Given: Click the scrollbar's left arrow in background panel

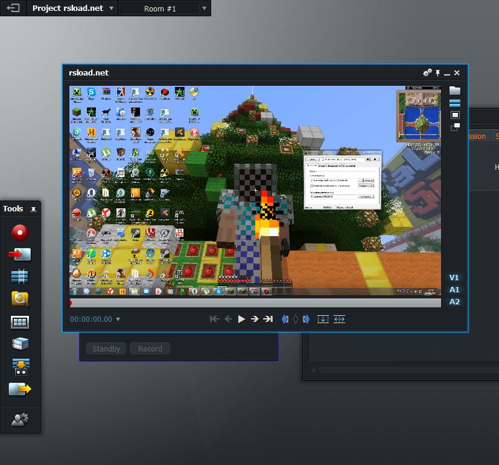Looking at the screenshot, I should point(313,370).
